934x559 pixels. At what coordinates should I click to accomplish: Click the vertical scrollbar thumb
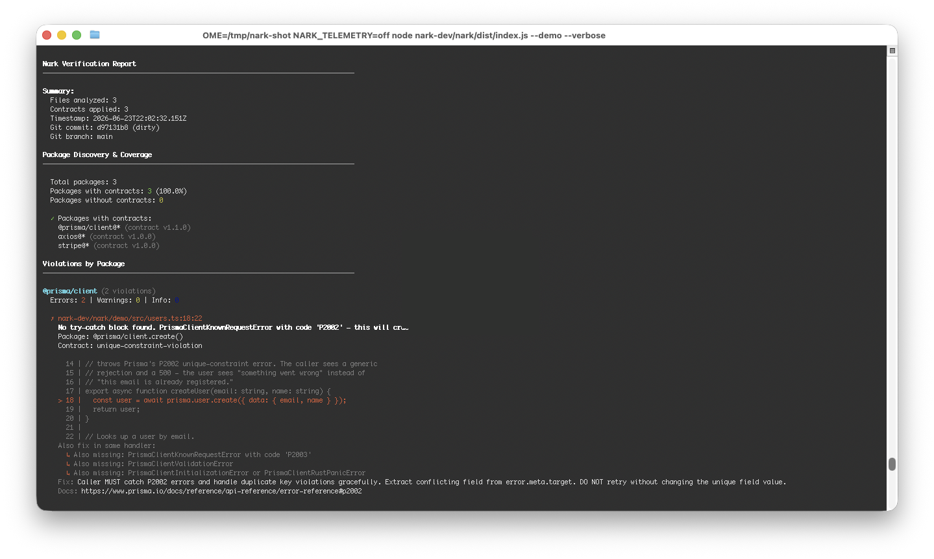coord(892,464)
